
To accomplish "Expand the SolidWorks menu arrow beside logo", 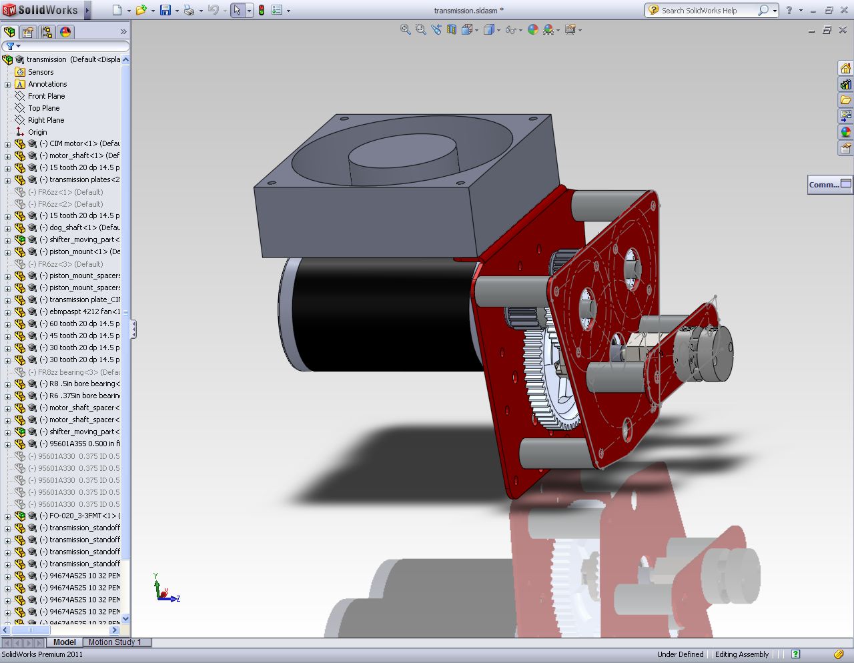I will pyautogui.click(x=87, y=10).
